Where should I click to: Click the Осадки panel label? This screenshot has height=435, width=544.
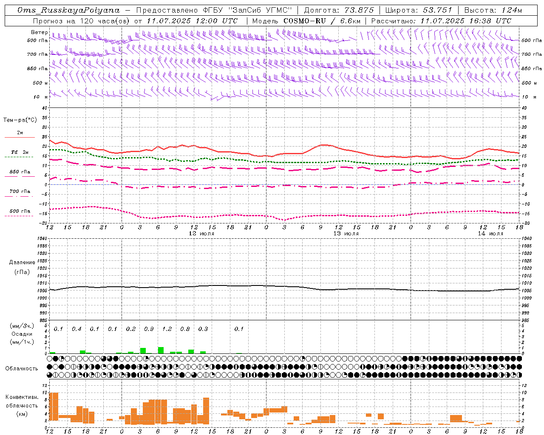[x=22, y=334]
